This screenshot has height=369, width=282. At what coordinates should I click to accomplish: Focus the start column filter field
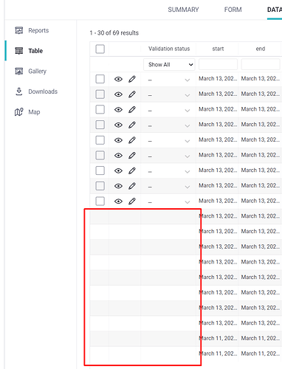click(218, 64)
